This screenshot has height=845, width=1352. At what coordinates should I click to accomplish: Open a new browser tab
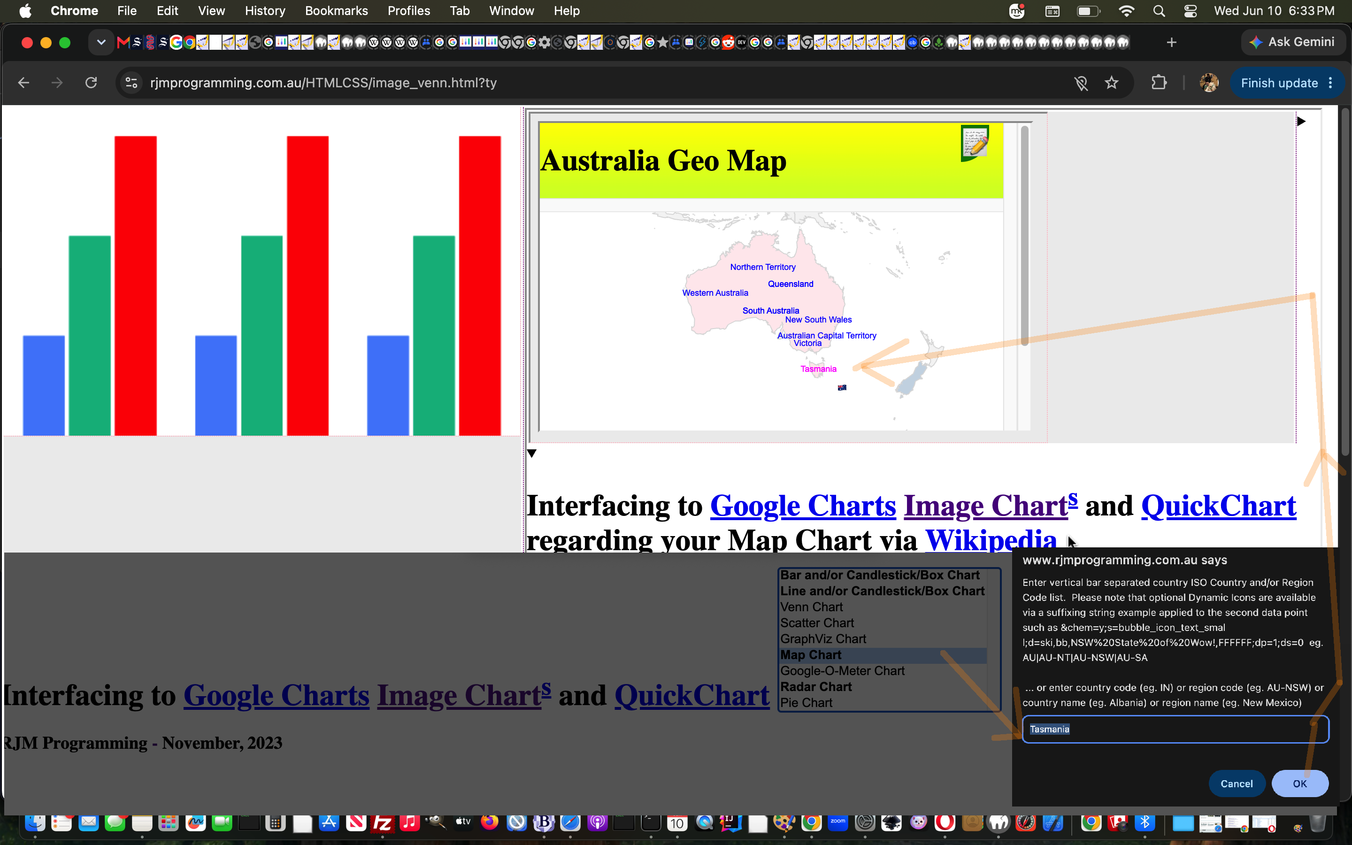[1172, 42]
